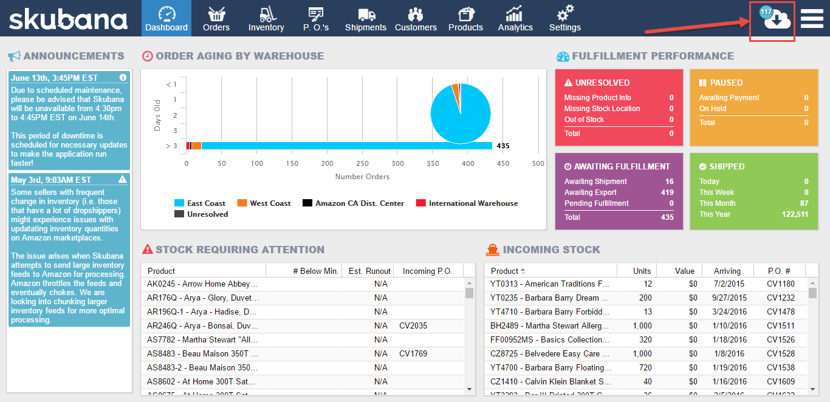Click Awaiting Payment row
Screen dimensions: 830x402
point(753,98)
